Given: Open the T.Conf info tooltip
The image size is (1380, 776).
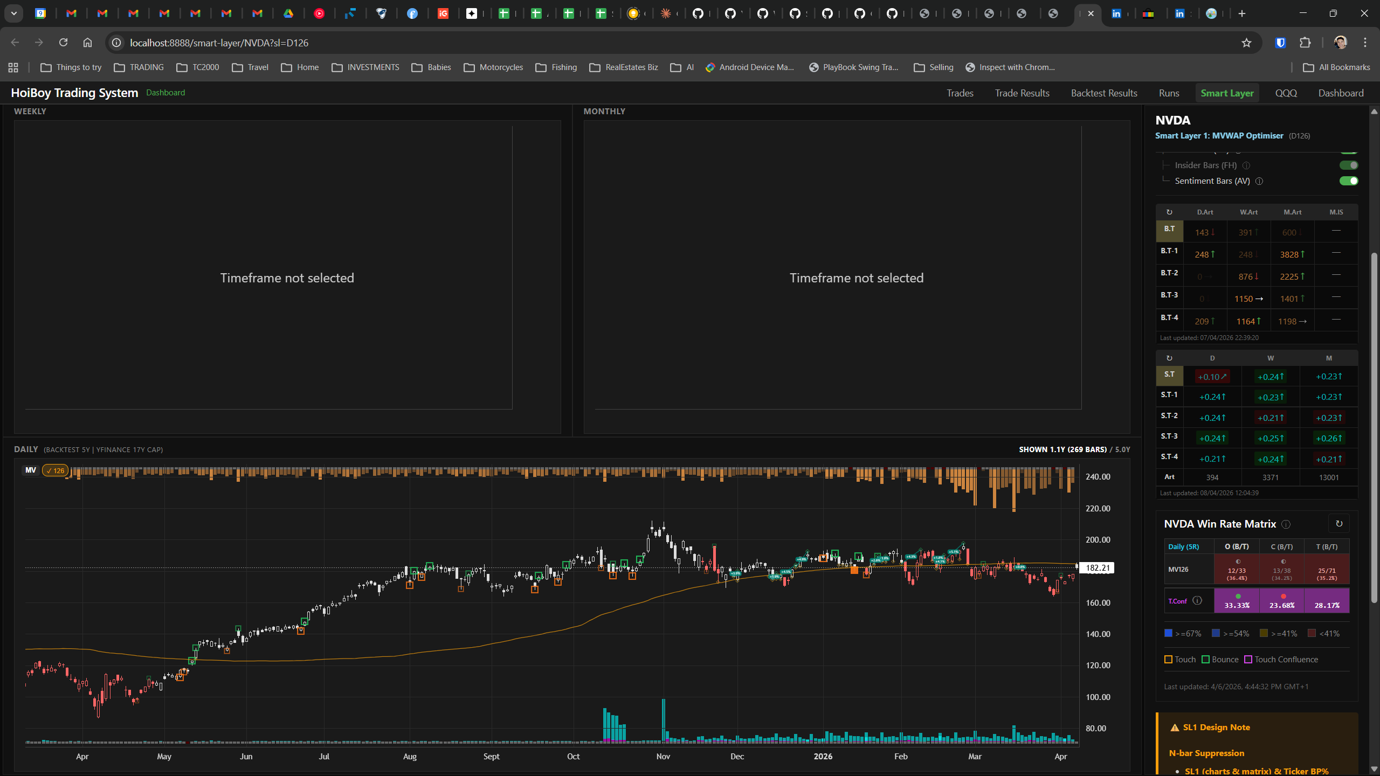Looking at the screenshot, I should (1197, 600).
